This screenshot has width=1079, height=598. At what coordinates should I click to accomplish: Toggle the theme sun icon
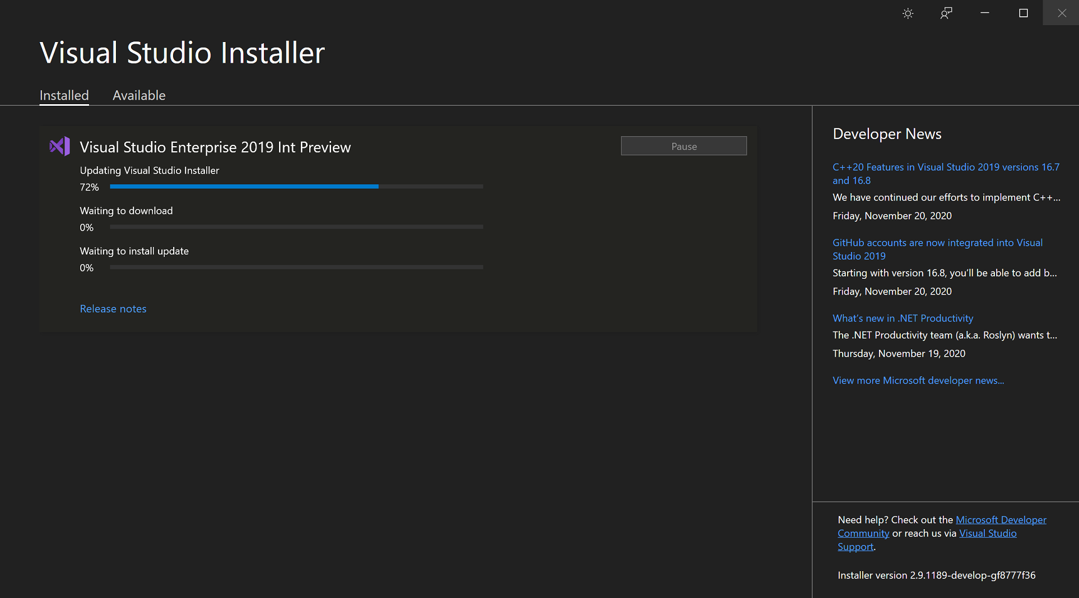(908, 13)
